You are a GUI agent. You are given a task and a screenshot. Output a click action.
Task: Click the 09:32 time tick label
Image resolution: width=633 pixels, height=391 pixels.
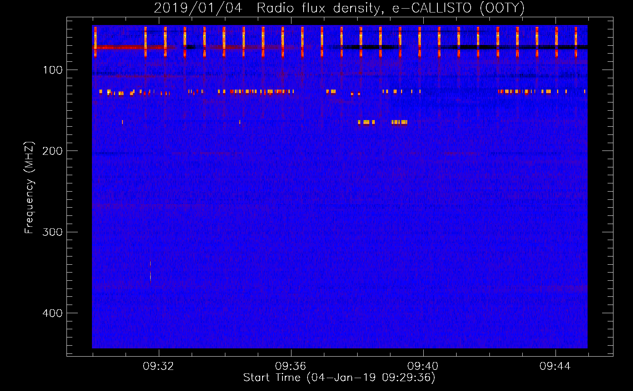(x=158, y=366)
